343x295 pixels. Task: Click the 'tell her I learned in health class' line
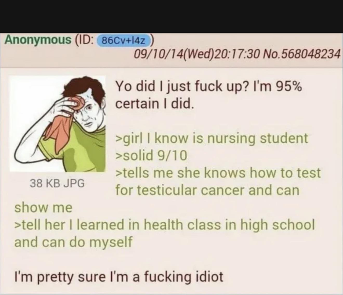[164, 225]
